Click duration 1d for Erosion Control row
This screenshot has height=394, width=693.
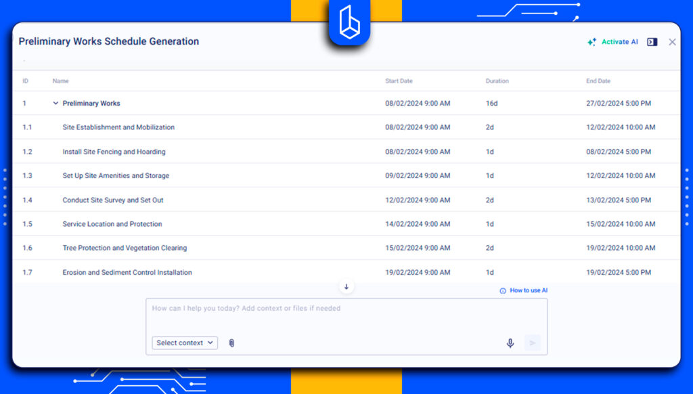pos(490,272)
